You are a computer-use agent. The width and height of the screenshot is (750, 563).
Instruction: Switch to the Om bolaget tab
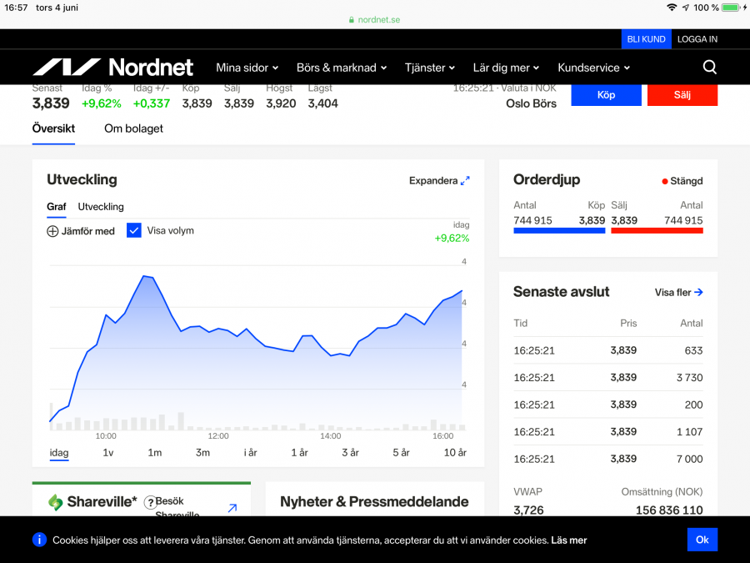coord(133,128)
